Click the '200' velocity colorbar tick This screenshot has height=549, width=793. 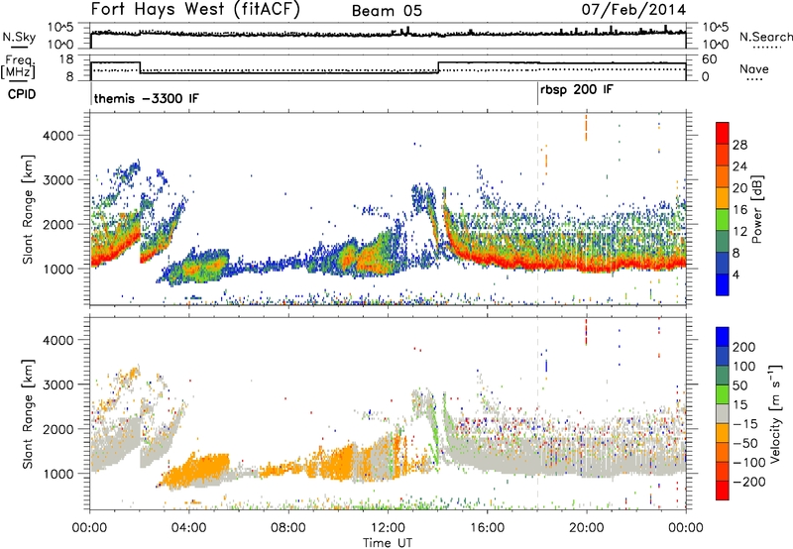tap(744, 347)
